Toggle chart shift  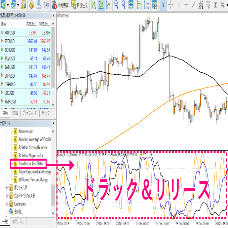[x=146, y=5]
